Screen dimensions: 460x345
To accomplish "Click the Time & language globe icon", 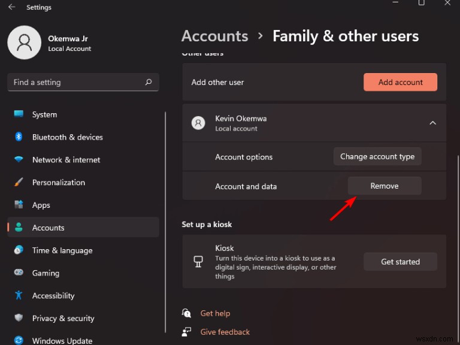I will click(x=19, y=250).
